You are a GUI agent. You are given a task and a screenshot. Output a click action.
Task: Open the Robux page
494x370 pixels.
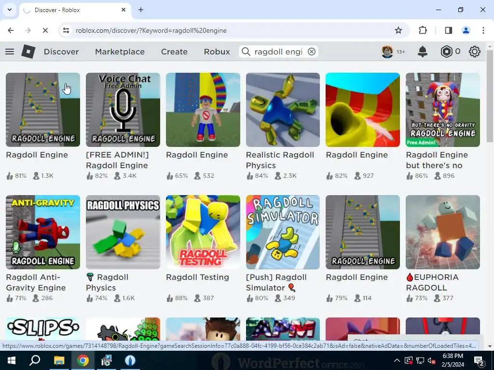217,52
